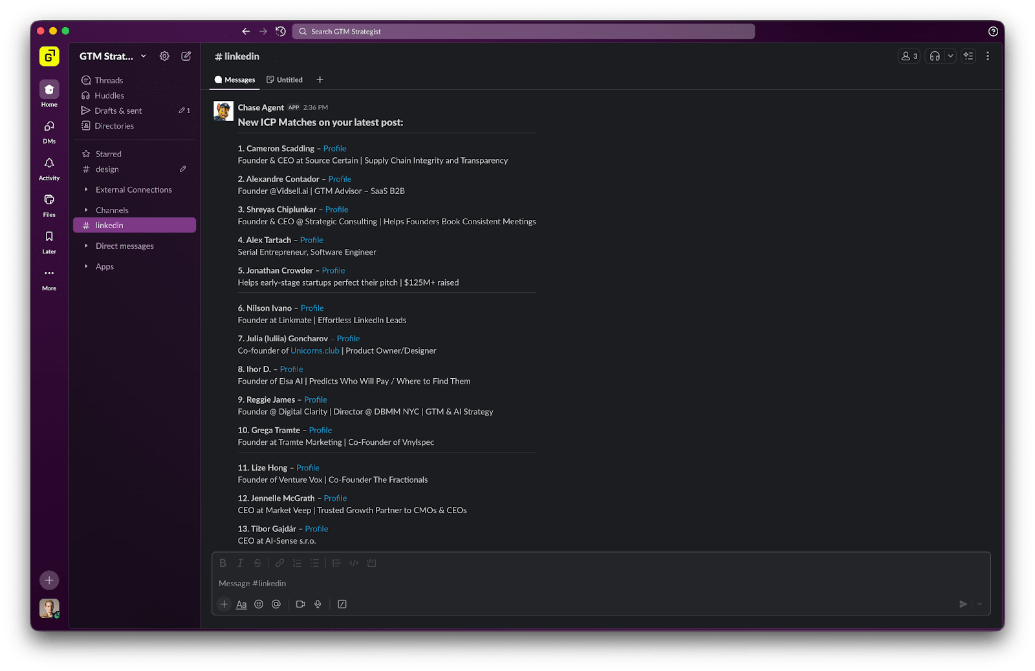Image resolution: width=1035 pixels, height=671 pixels.
Task: Toggle the Aa formatting toolbar
Action: pyautogui.click(x=241, y=604)
